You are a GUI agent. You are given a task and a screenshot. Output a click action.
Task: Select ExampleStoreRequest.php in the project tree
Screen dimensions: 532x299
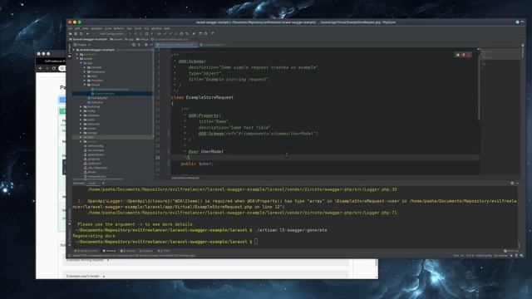(110, 89)
